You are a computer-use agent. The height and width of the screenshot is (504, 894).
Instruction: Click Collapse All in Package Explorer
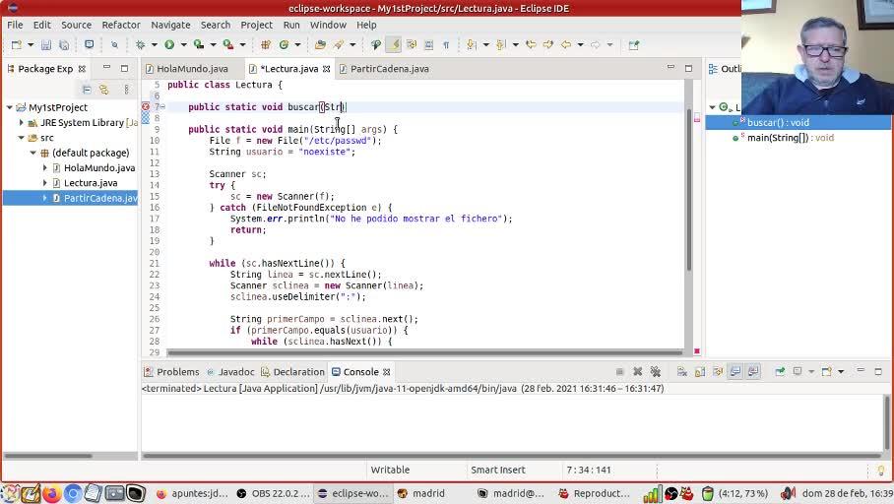pos(87,90)
